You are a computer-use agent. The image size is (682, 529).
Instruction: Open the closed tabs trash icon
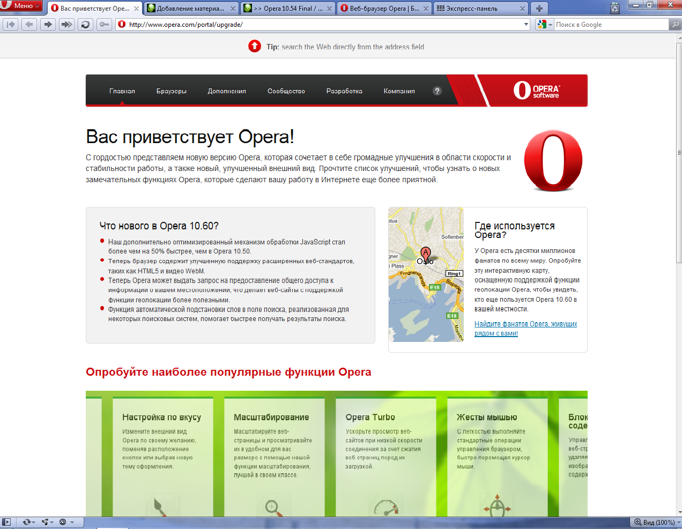[x=615, y=8]
